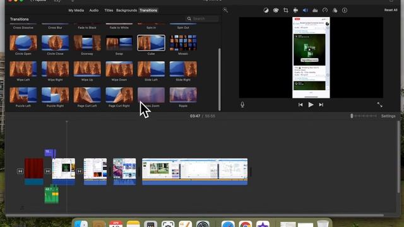404x227 pixels.
Task: Switch to the Backgrounds tab
Action: click(126, 10)
